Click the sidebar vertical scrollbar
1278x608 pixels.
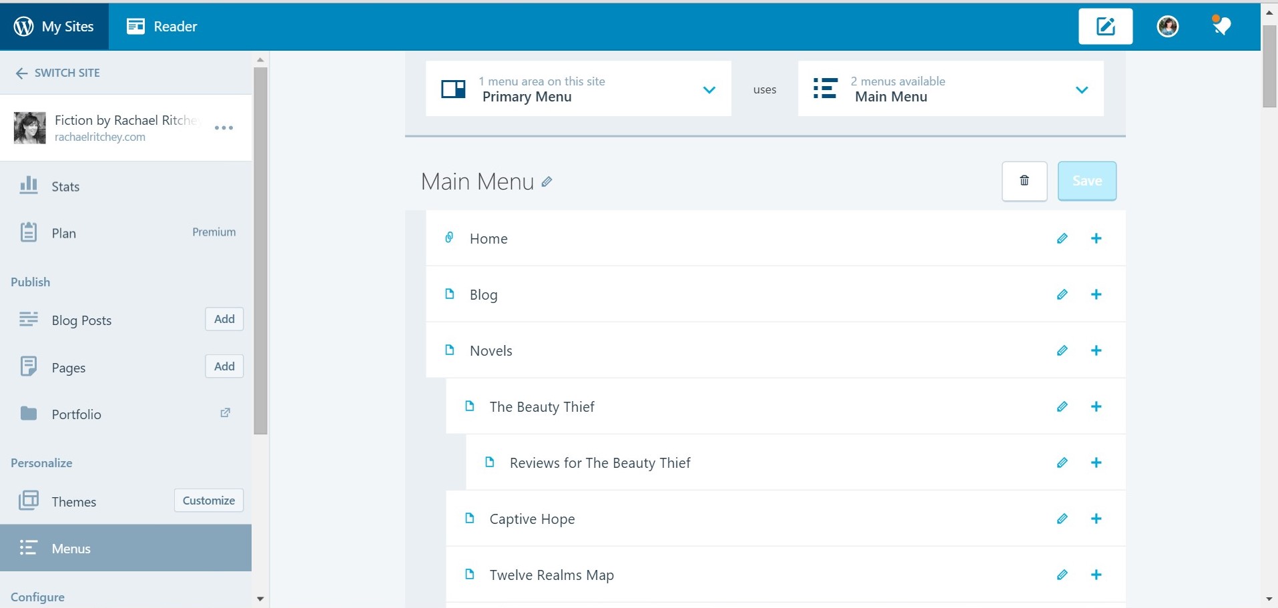(260, 250)
